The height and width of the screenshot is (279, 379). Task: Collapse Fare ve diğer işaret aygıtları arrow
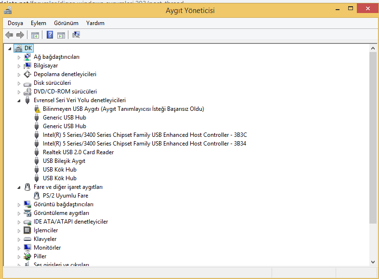[x=19, y=187]
